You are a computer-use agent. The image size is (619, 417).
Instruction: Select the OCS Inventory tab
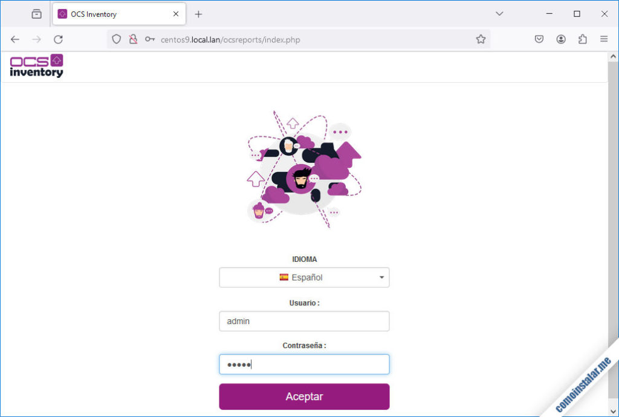119,14
